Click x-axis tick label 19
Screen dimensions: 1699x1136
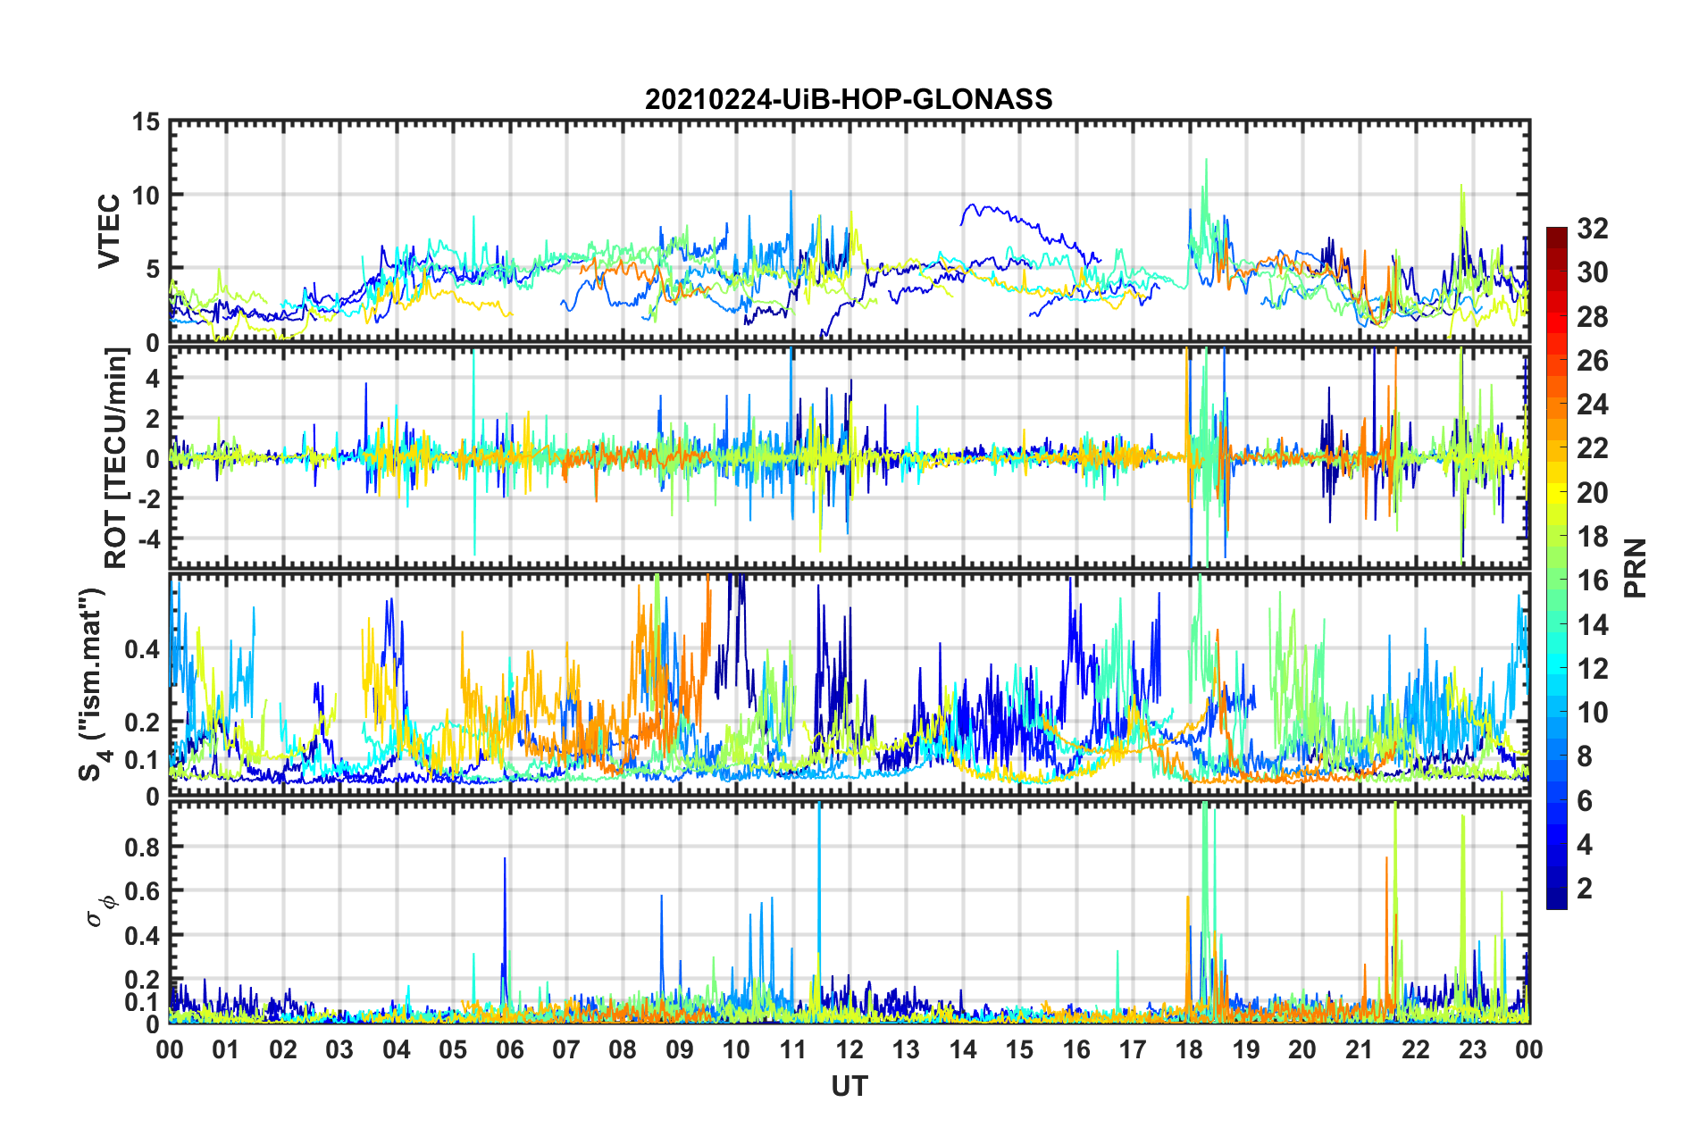[1246, 1048]
